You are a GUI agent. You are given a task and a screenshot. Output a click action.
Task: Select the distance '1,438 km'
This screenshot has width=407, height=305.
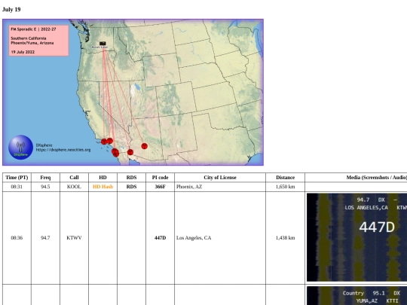point(285,238)
